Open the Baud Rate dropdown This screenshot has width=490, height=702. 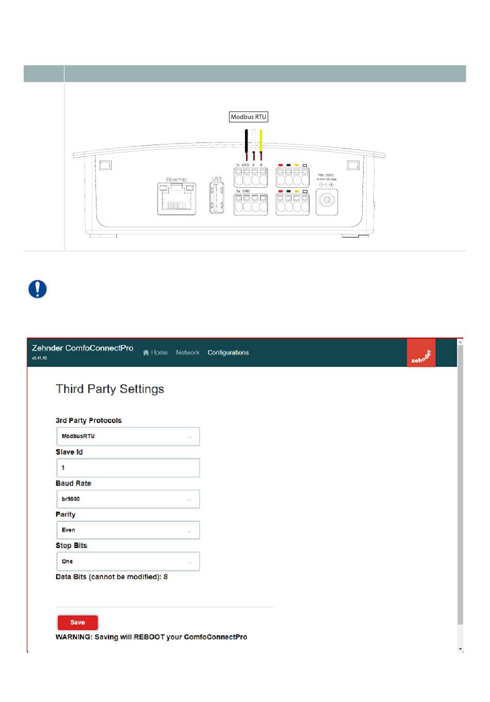pos(128,499)
